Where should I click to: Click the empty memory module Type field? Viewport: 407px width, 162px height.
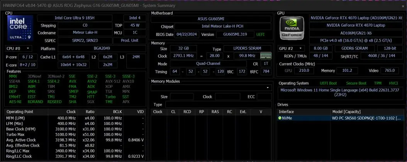tap(218, 105)
